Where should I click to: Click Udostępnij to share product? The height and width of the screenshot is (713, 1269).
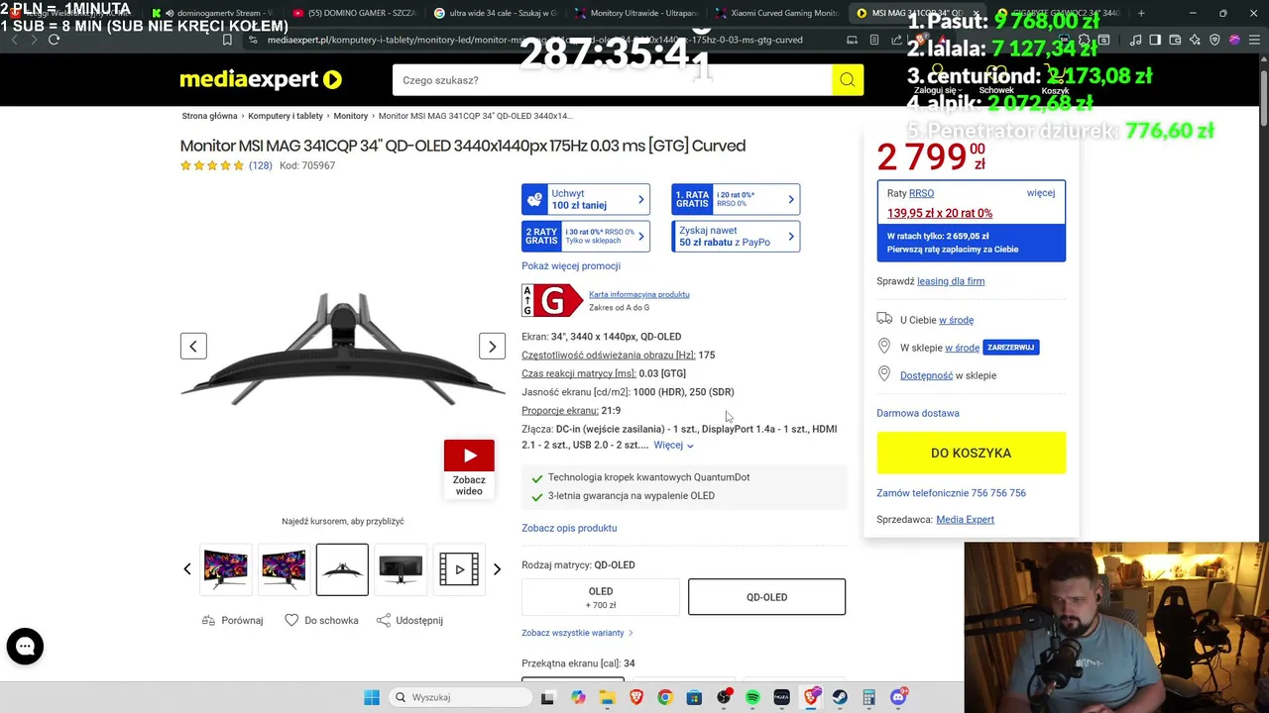[x=409, y=620]
